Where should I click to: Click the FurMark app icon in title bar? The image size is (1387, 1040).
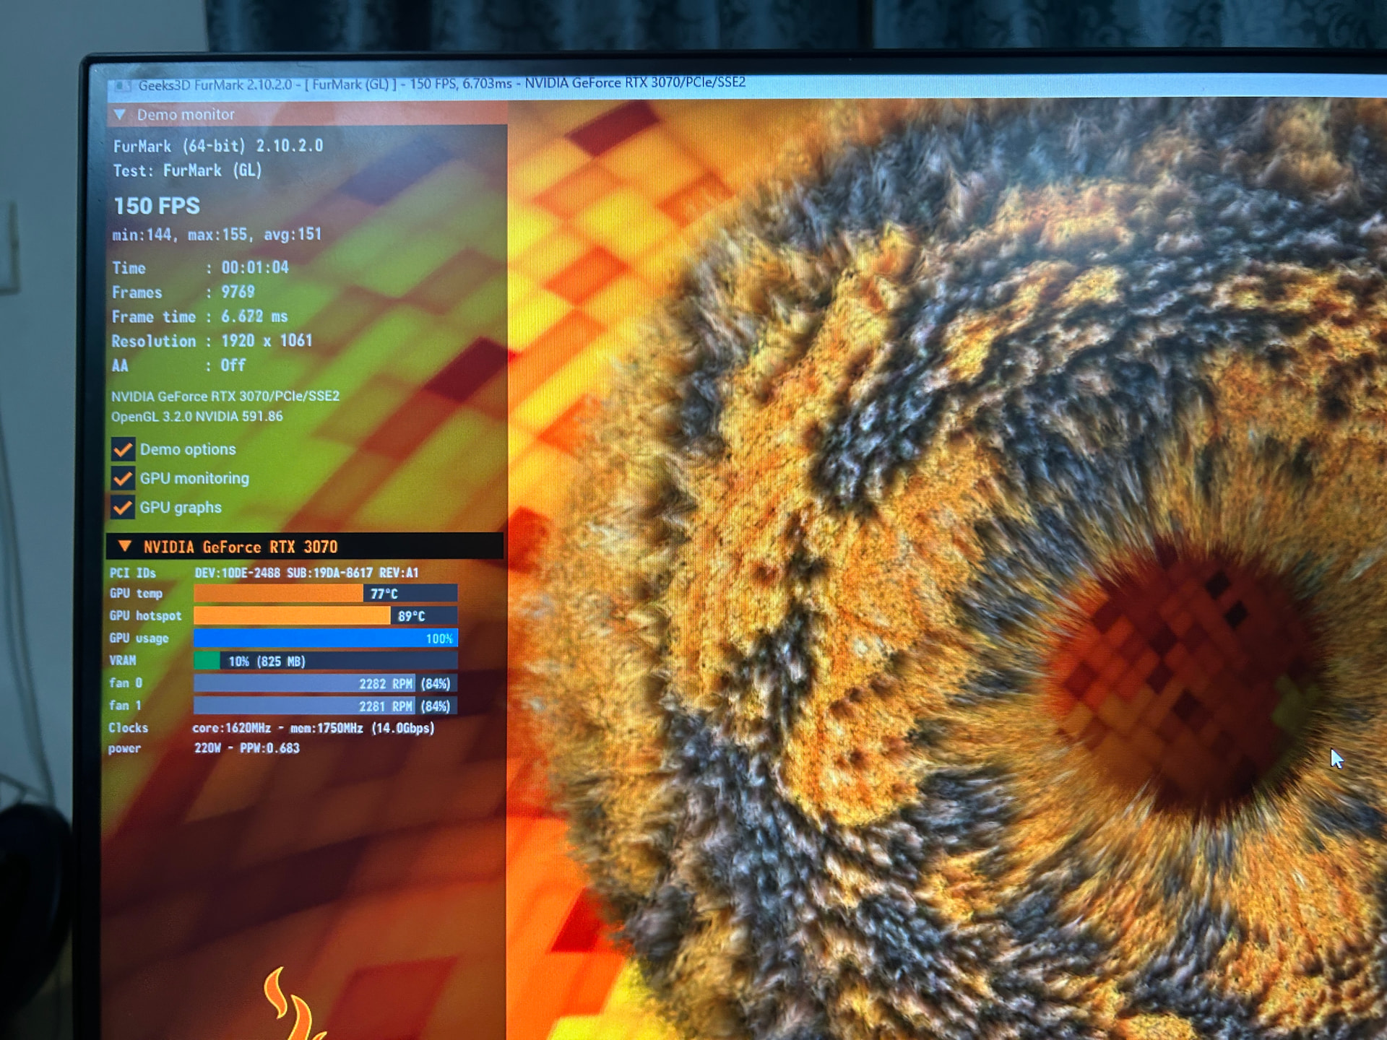[122, 87]
